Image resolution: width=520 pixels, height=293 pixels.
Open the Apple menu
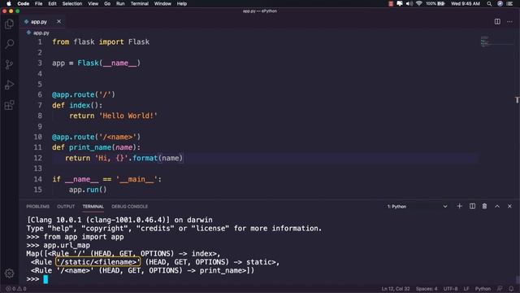tap(9, 3)
